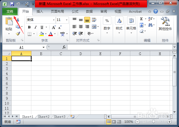Click the Paste clipboard icon
Image resolution: width=179 pixels, height=127 pixels.
point(9,21)
